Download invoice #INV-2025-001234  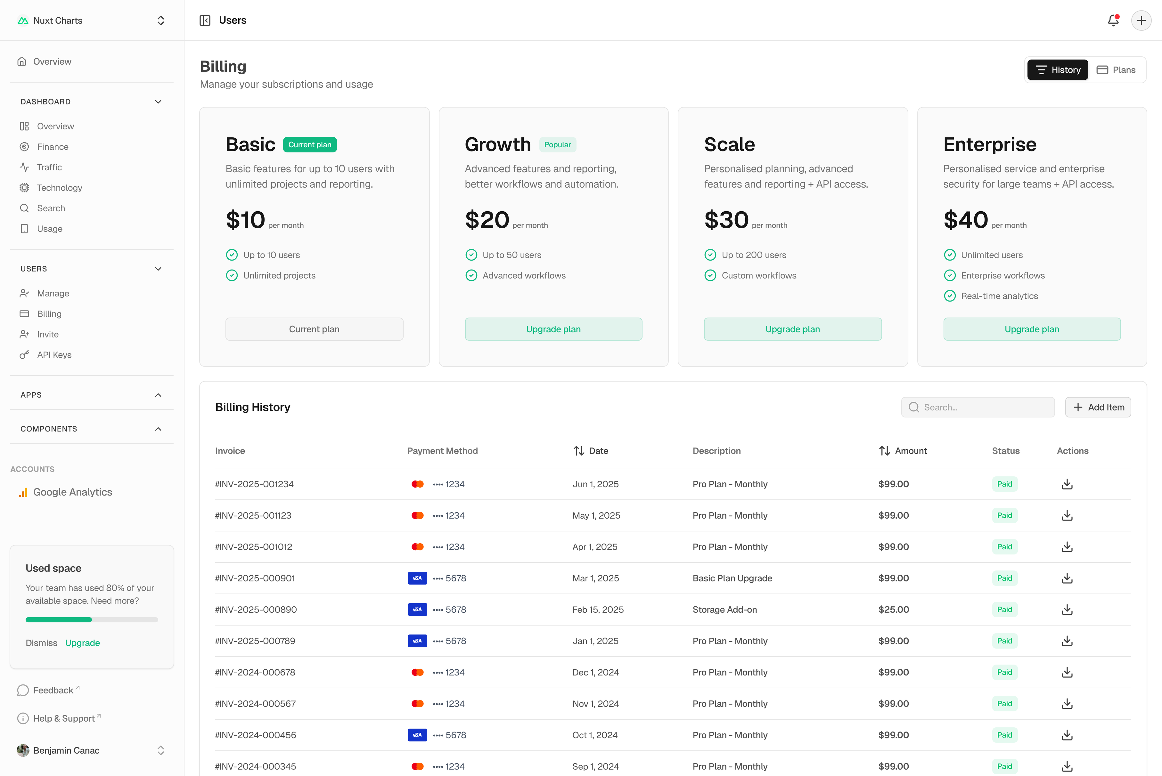[x=1067, y=484]
